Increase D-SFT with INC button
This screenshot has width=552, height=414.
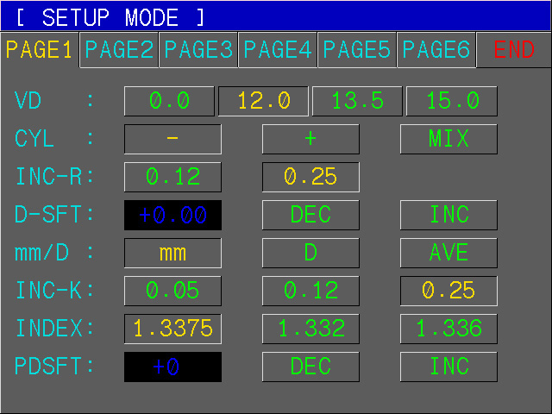click(x=448, y=215)
